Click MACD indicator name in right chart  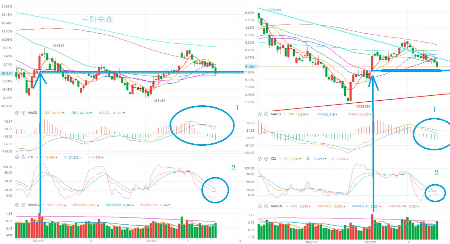[x=275, y=114]
